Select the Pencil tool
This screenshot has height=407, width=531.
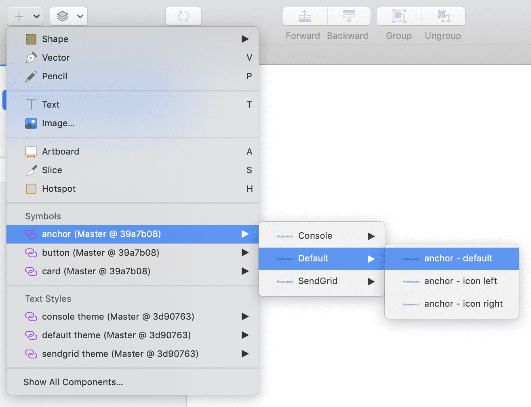tap(54, 76)
